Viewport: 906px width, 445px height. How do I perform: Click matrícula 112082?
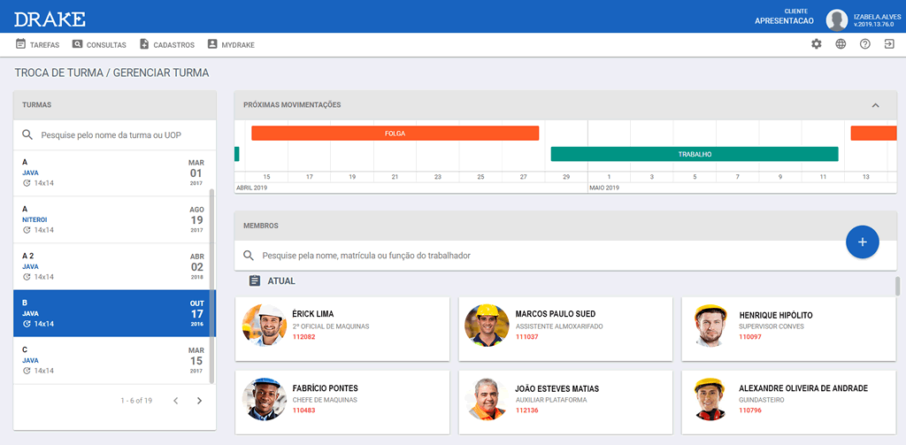304,336
